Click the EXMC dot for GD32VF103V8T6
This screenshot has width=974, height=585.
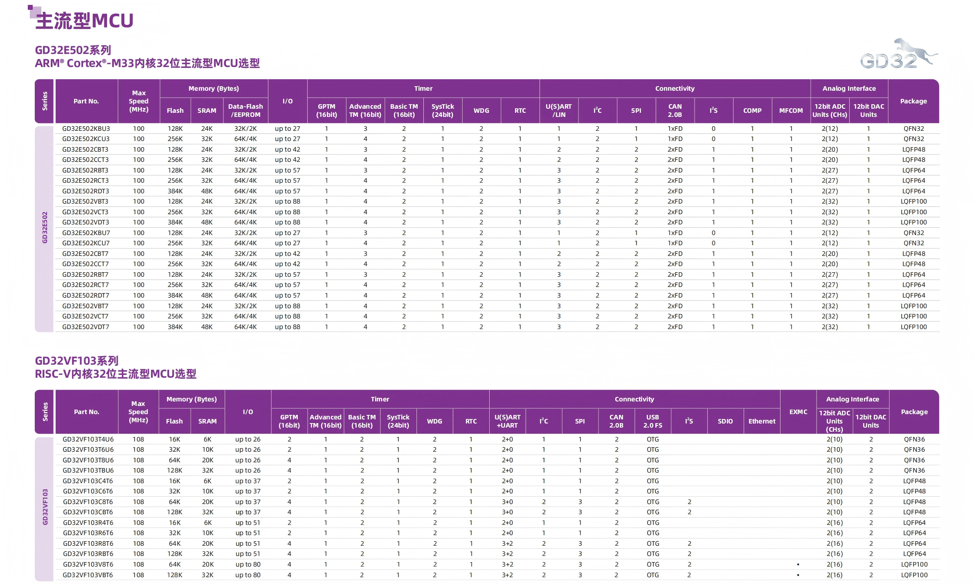pos(798,564)
